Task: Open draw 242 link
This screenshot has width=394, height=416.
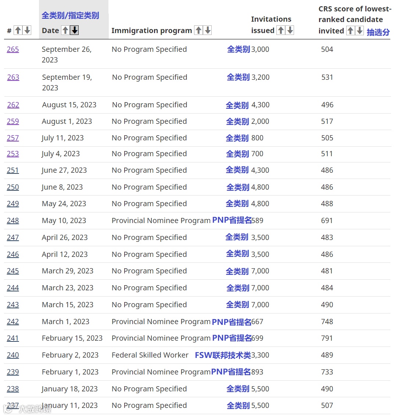Action: click(x=13, y=322)
